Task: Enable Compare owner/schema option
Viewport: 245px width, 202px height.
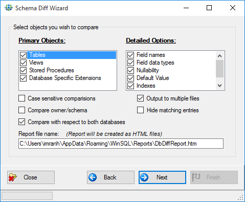Action: [22, 110]
